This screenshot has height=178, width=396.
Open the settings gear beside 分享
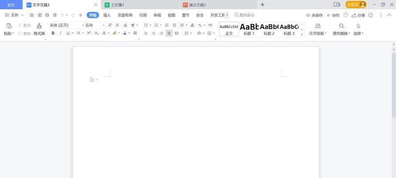point(371,15)
